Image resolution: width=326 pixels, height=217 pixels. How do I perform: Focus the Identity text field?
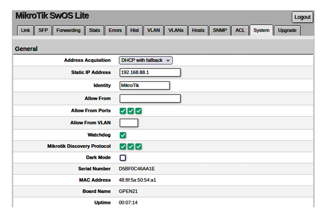(145, 85)
